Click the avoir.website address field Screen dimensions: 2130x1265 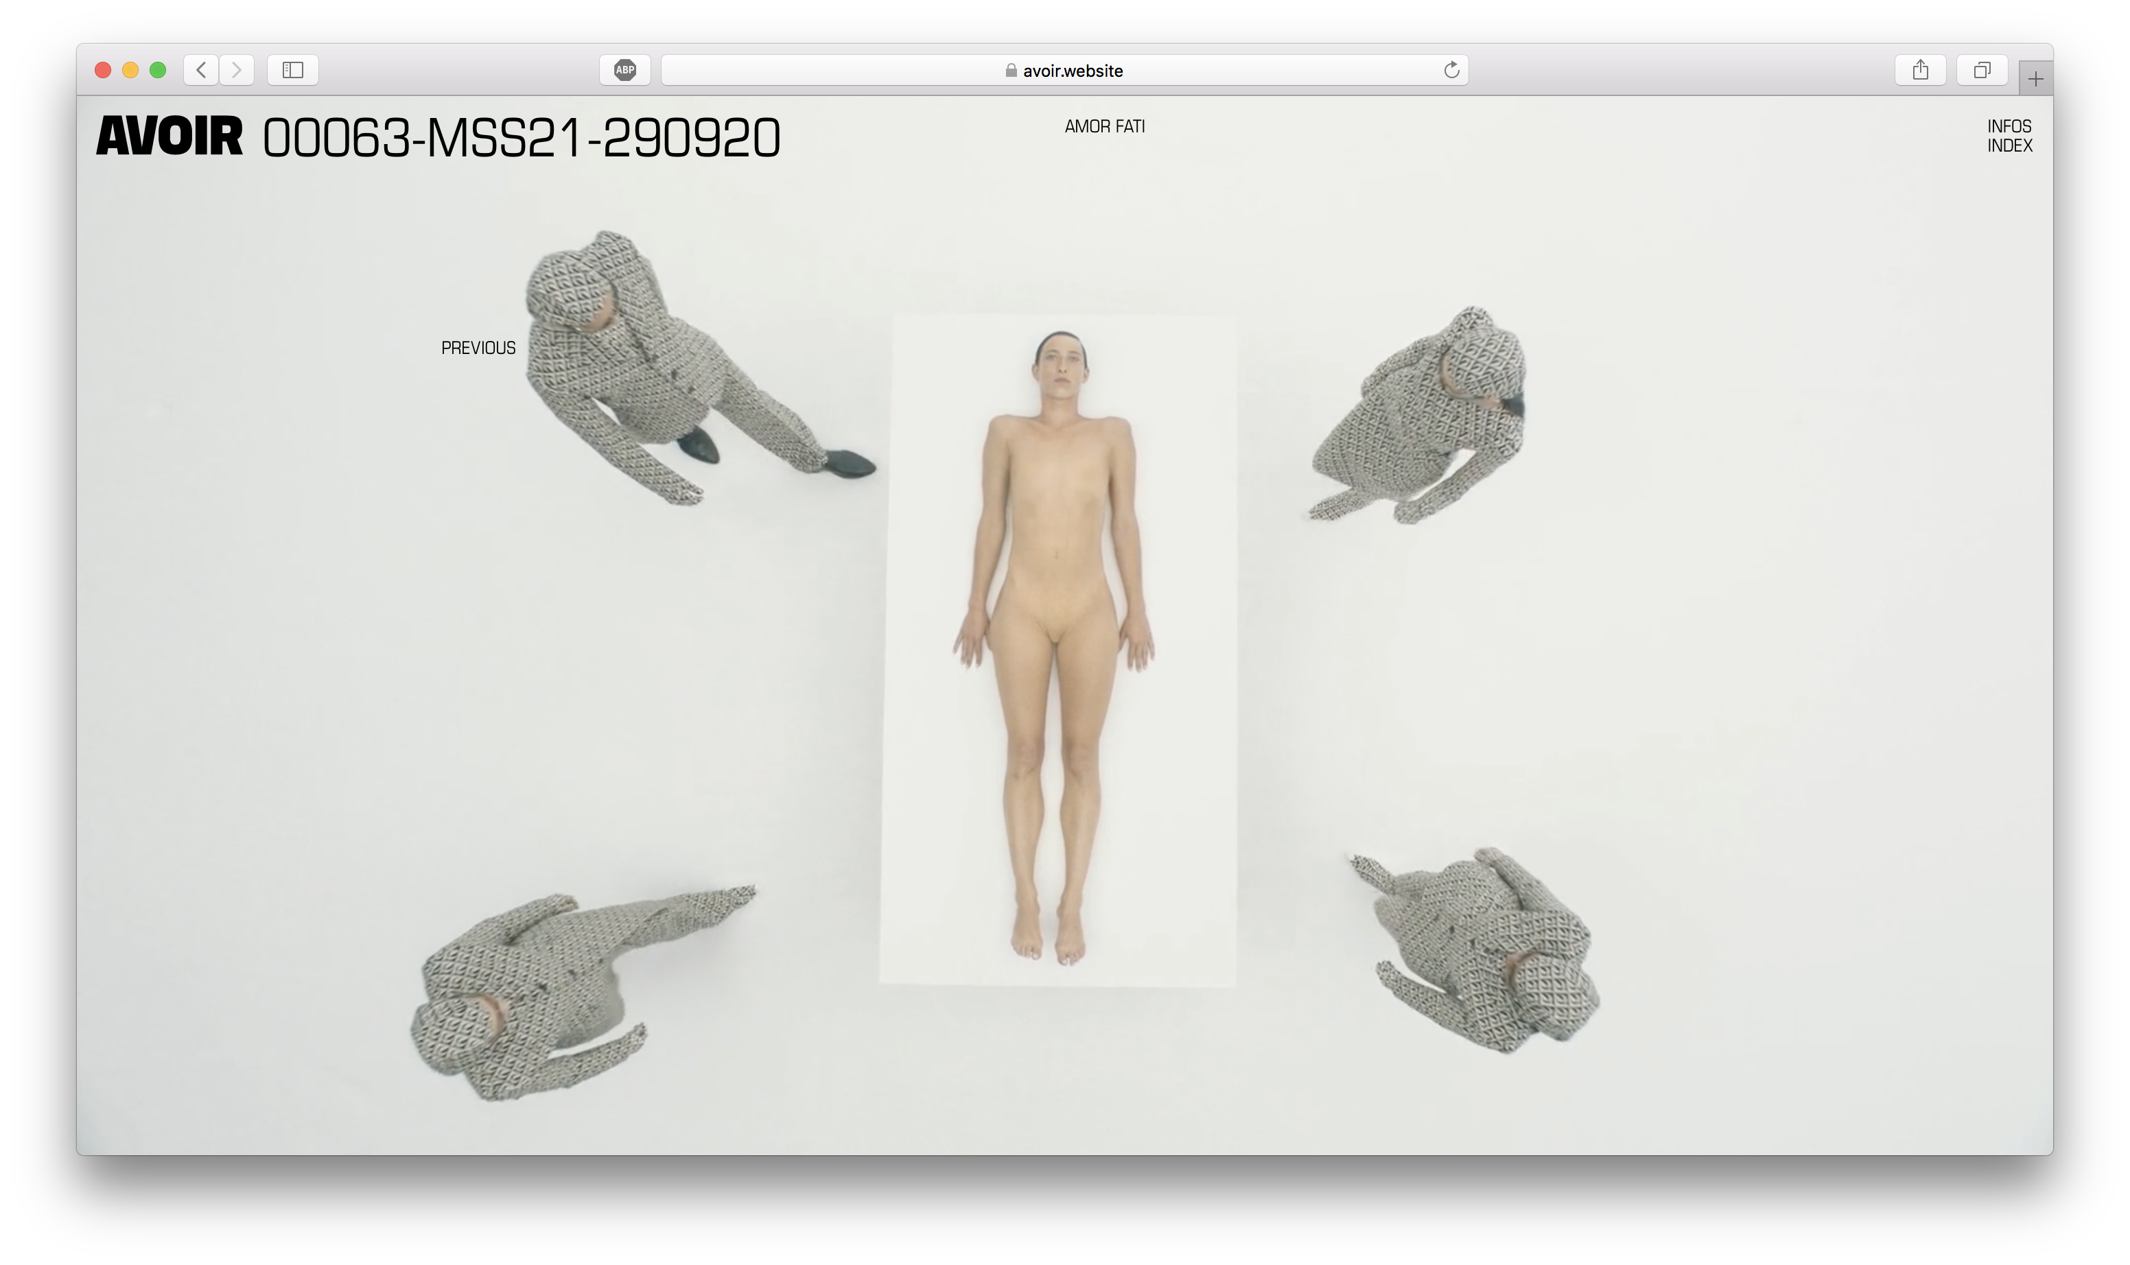(x=1073, y=71)
